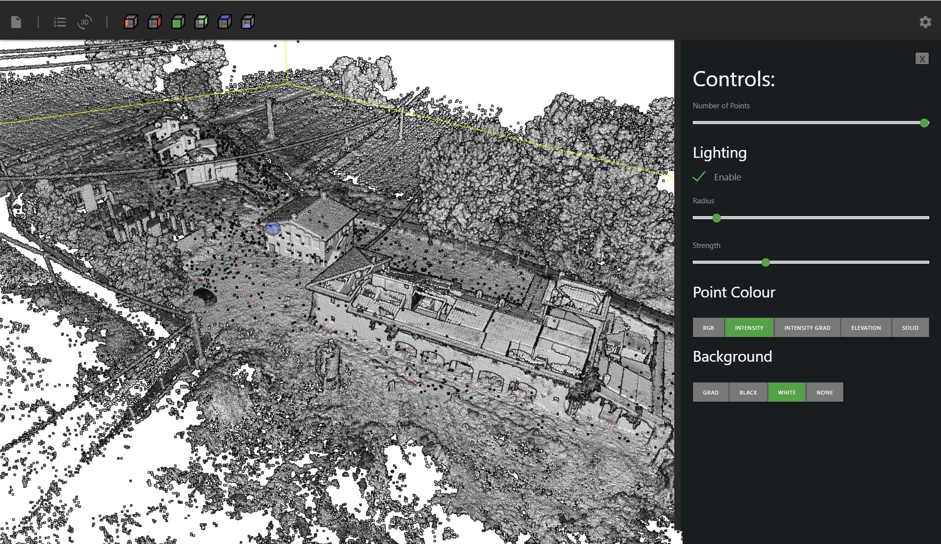Click the Strength slider handle

point(765,263)
